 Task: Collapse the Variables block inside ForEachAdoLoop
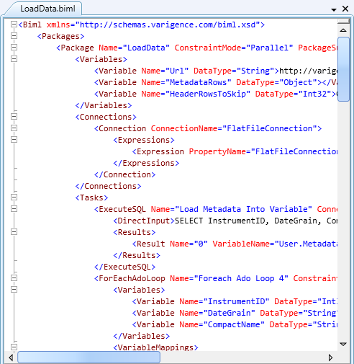pyautogui.click(x=14, y=290)
